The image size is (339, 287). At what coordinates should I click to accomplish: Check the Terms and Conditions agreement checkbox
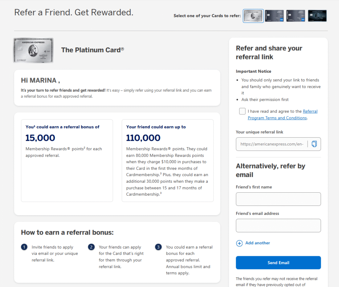(242, 111)
